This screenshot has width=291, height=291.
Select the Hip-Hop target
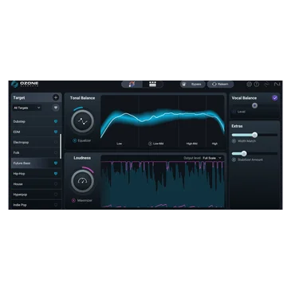36,174
